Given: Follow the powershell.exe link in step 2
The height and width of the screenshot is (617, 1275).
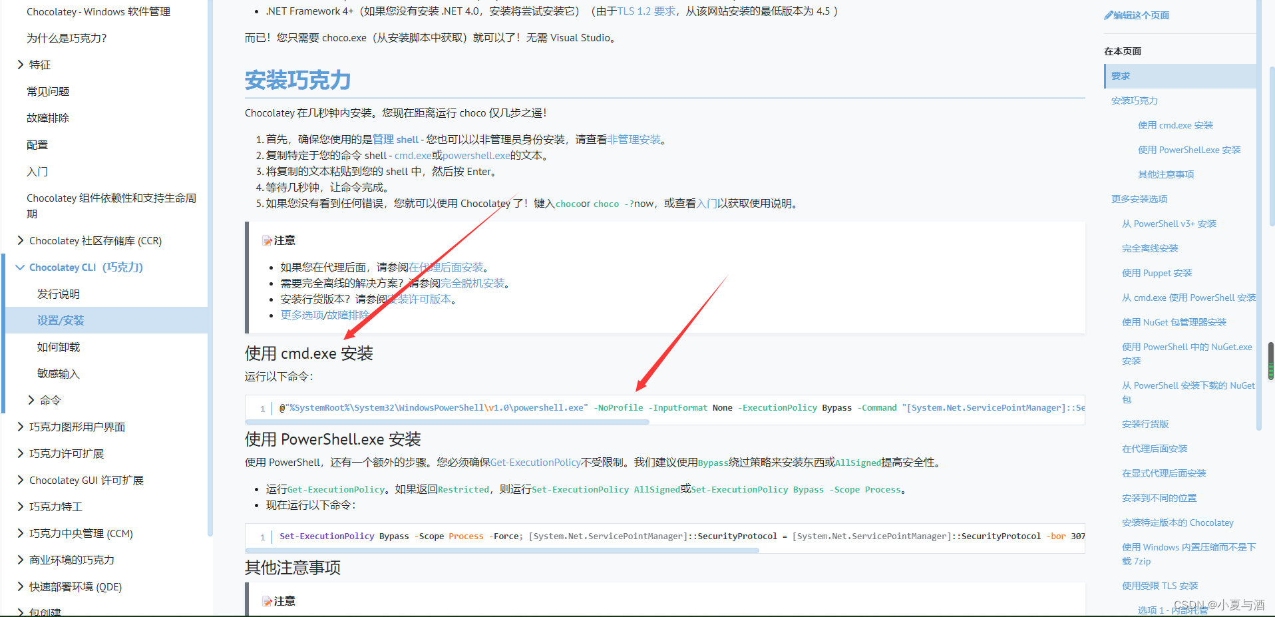Looking at the screenshot, I should [476, 155].
